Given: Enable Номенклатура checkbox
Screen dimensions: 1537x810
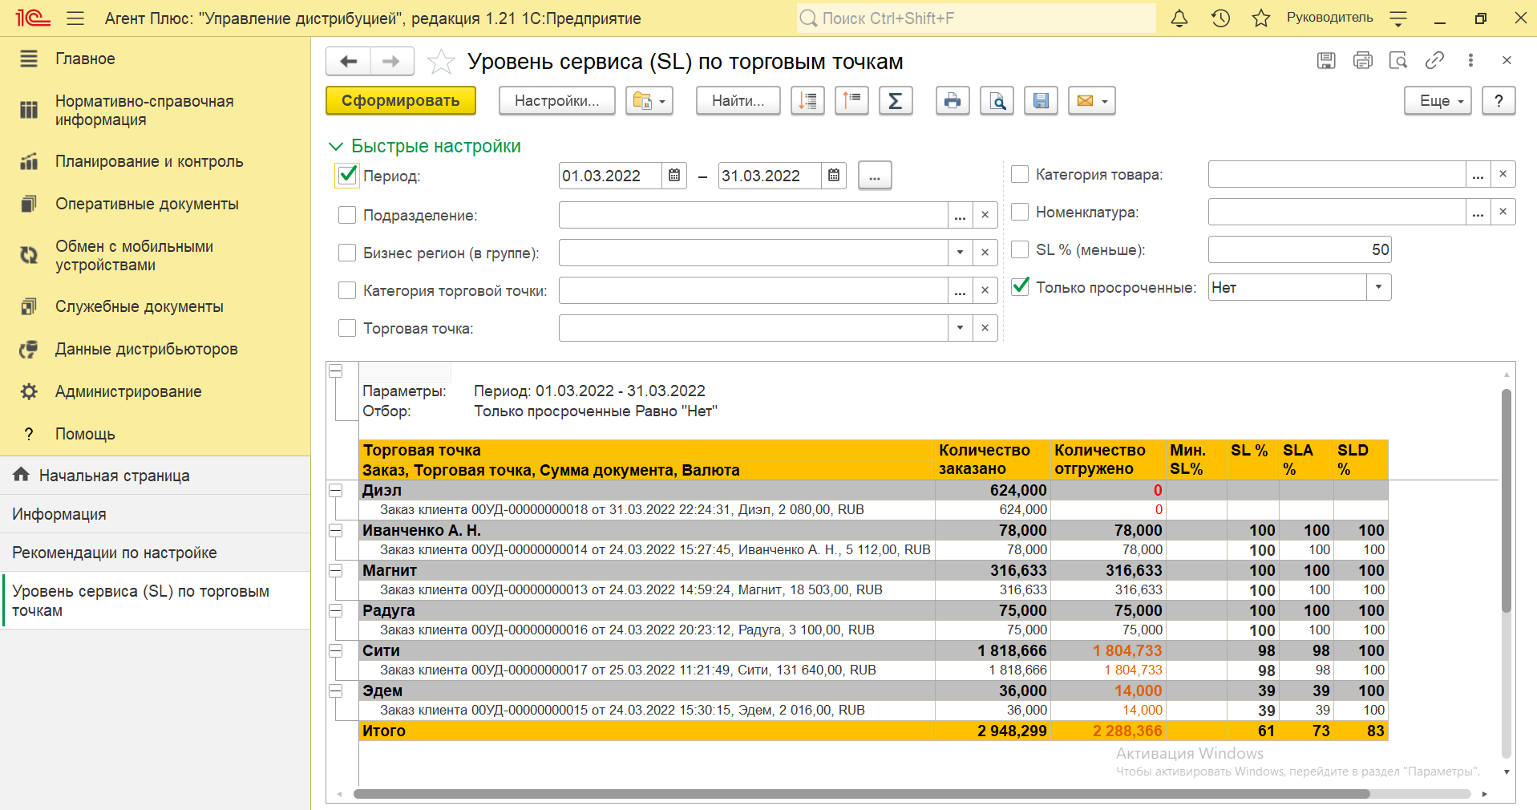Looking at the screenshot, I should tap(1020, 212).
